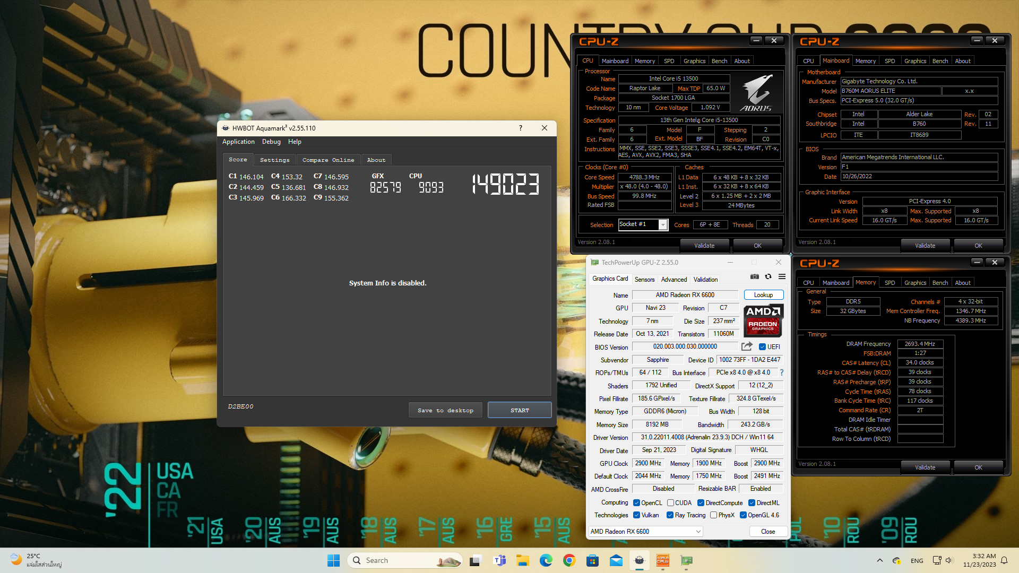Open Task View from taskbar
Viewport: 1019px width, 573px height.
click(476, 560)
